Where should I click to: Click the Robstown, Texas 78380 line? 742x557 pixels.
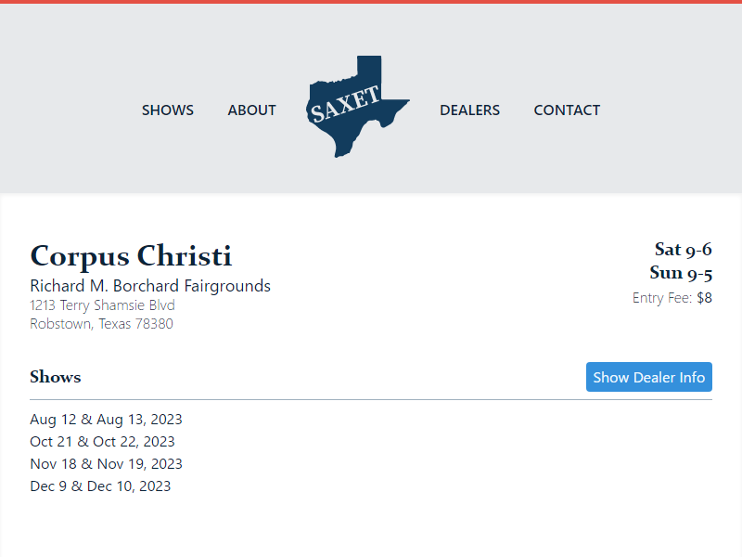[101, 324]
